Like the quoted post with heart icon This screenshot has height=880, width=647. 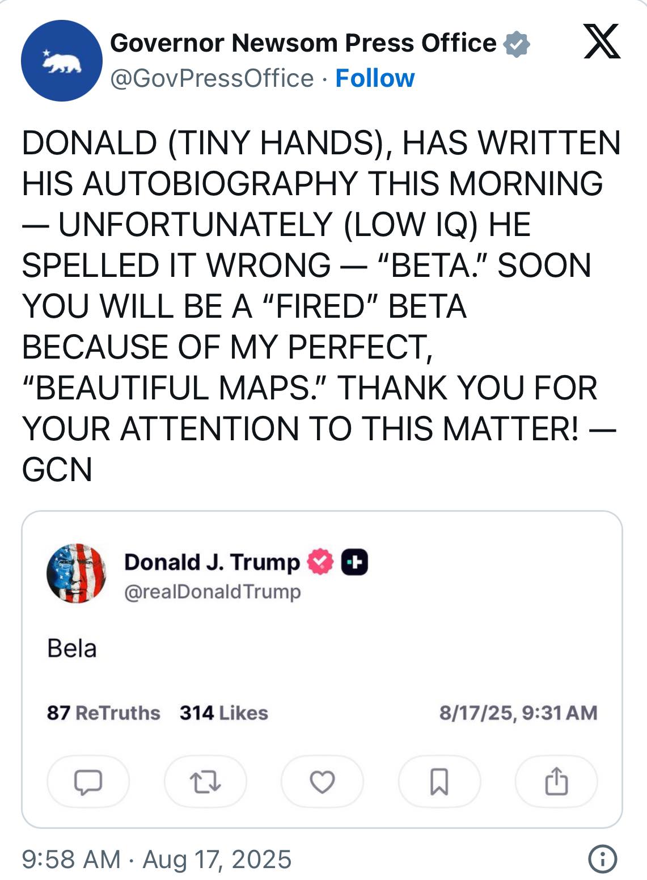coord(322,781)
